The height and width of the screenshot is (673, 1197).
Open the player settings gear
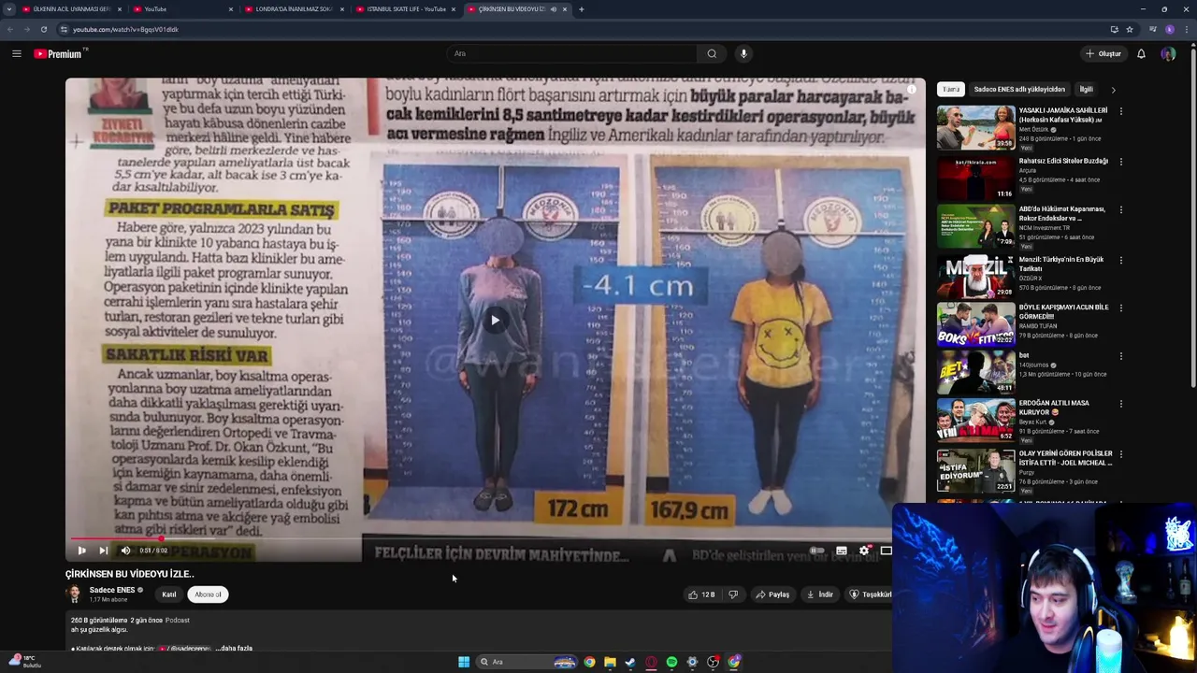(864, 551)
